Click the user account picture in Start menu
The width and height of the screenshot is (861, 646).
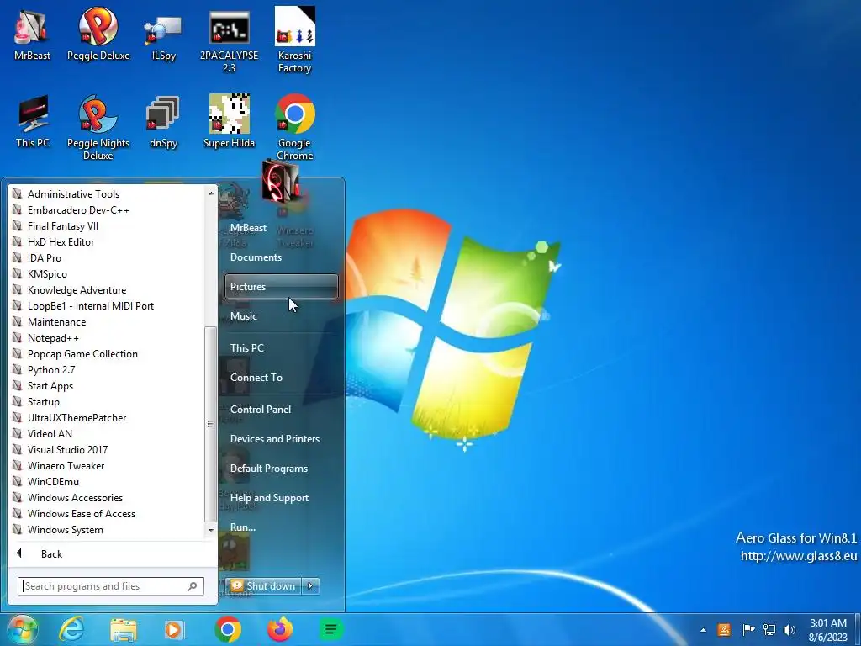(281, 182)
